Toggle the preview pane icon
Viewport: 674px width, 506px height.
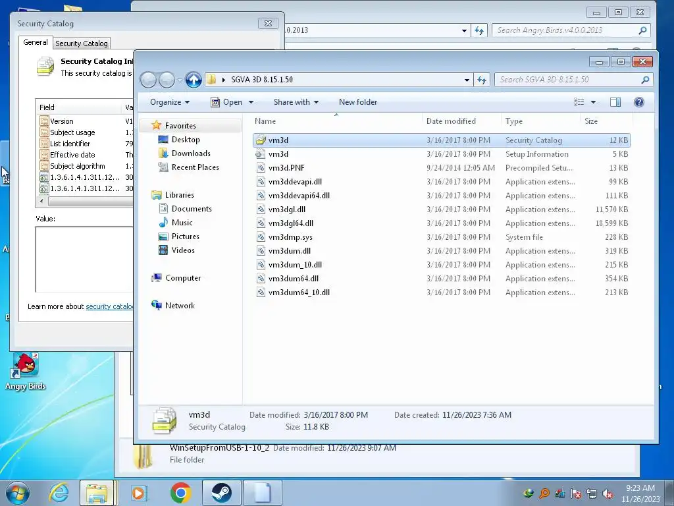click(615, 102)
